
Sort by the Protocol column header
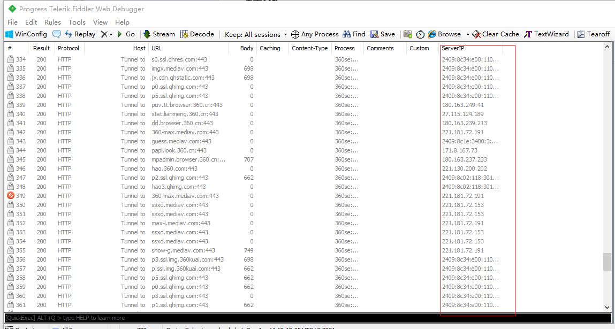pos(70,48)
